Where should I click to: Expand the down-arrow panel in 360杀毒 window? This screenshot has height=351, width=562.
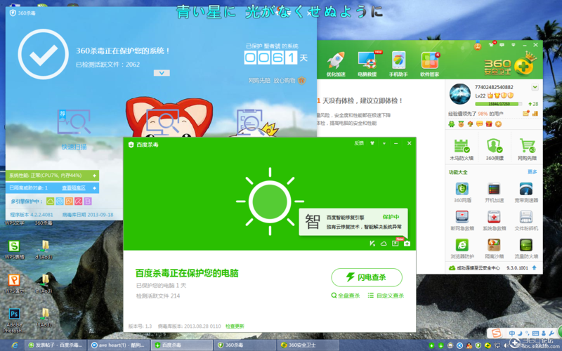[x=162, y=73]
